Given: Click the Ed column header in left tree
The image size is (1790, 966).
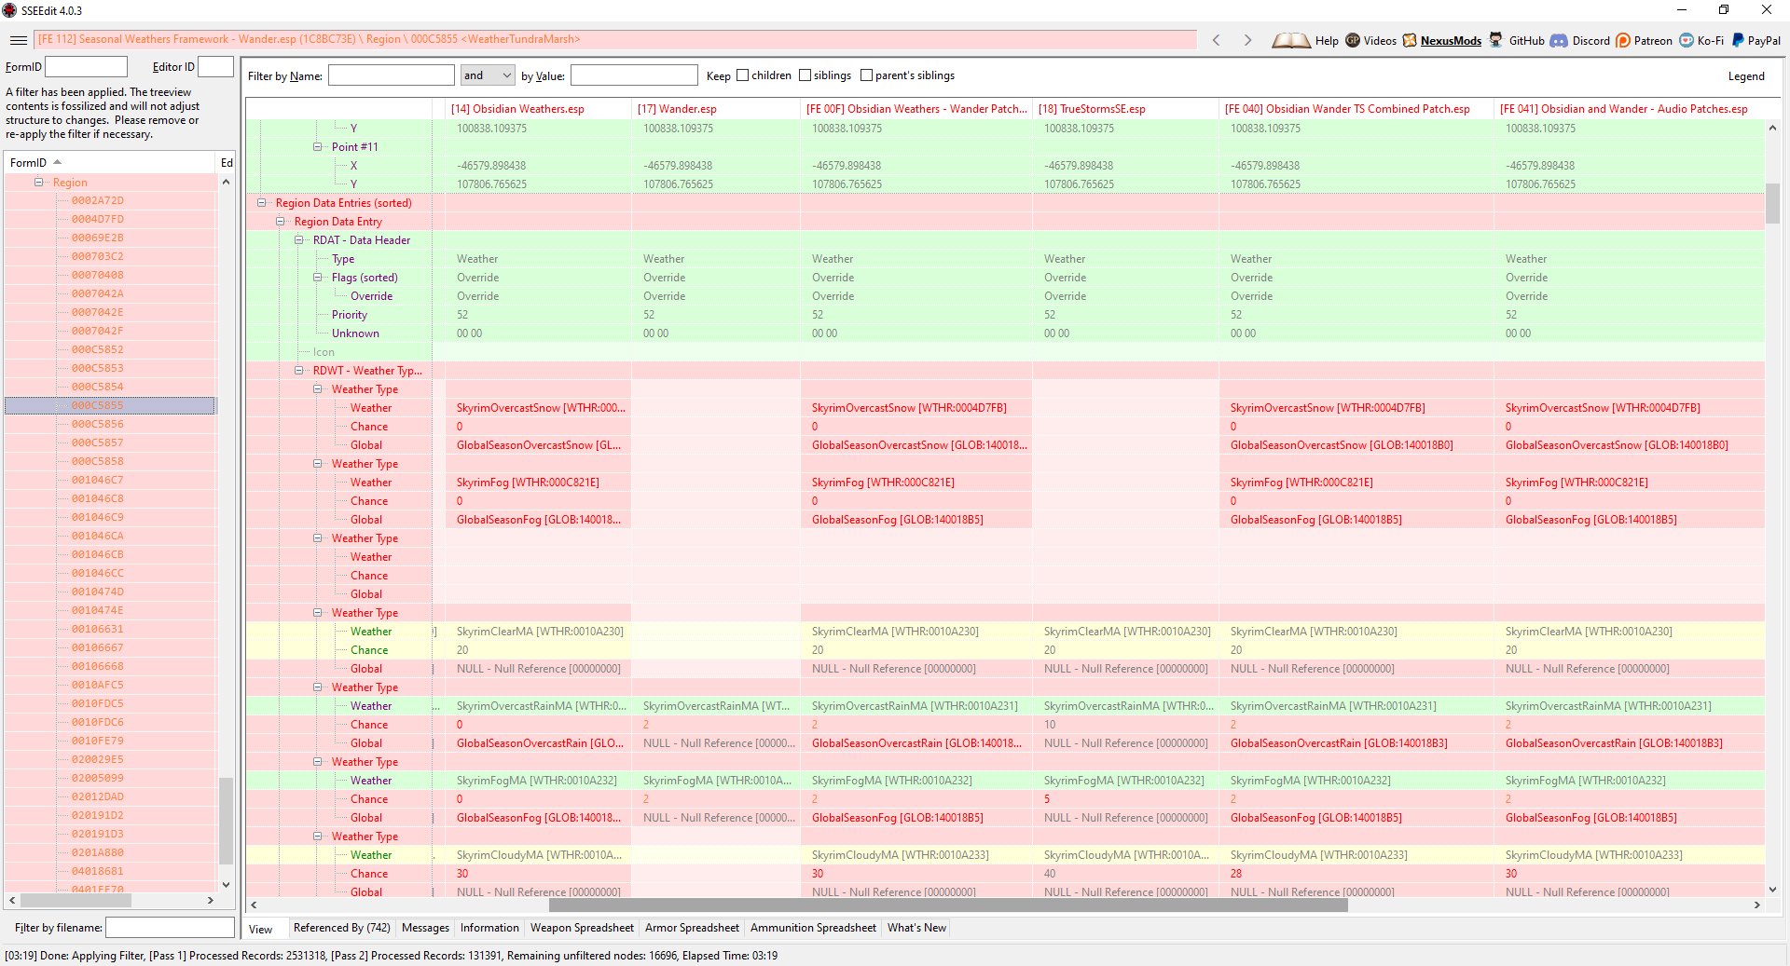Looking at the screenshot, I should point(227,163).
